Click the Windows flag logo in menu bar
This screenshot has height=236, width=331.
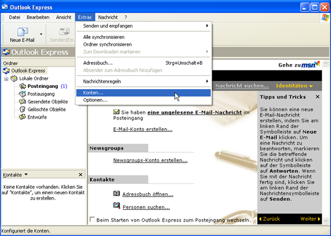325,17
